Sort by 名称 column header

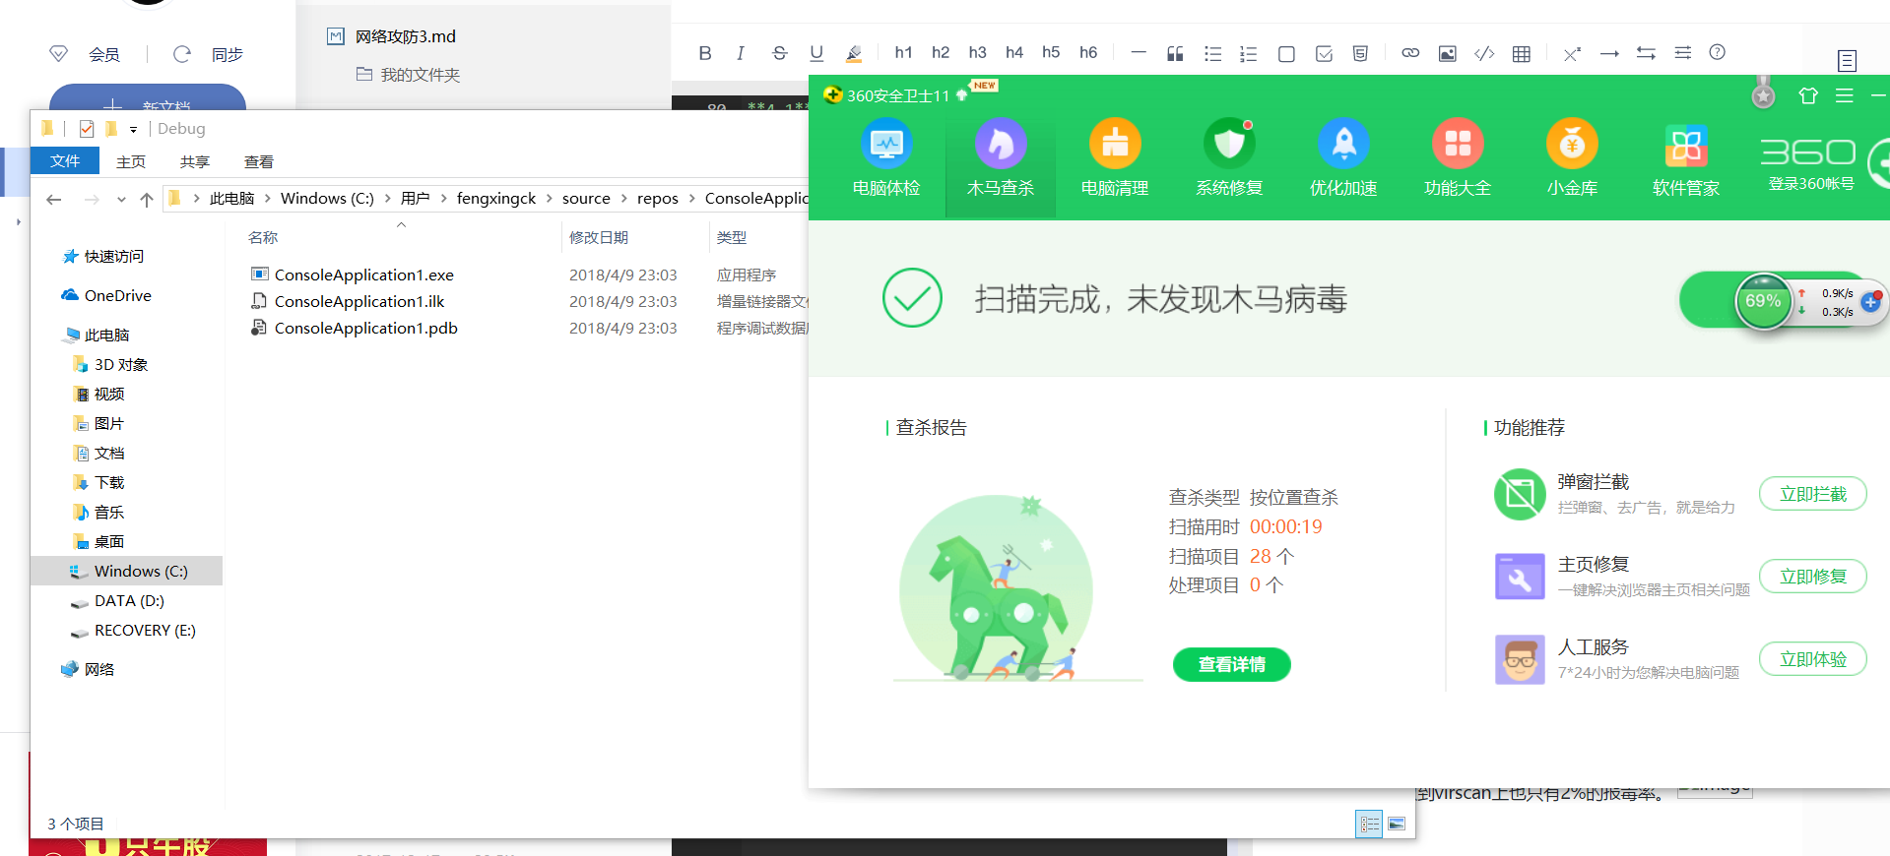pos(263,237)
